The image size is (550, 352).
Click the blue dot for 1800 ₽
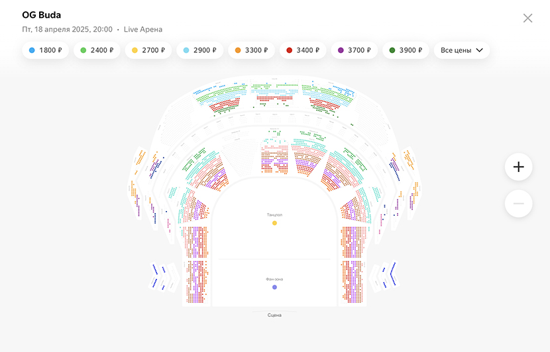pos(32,50)
